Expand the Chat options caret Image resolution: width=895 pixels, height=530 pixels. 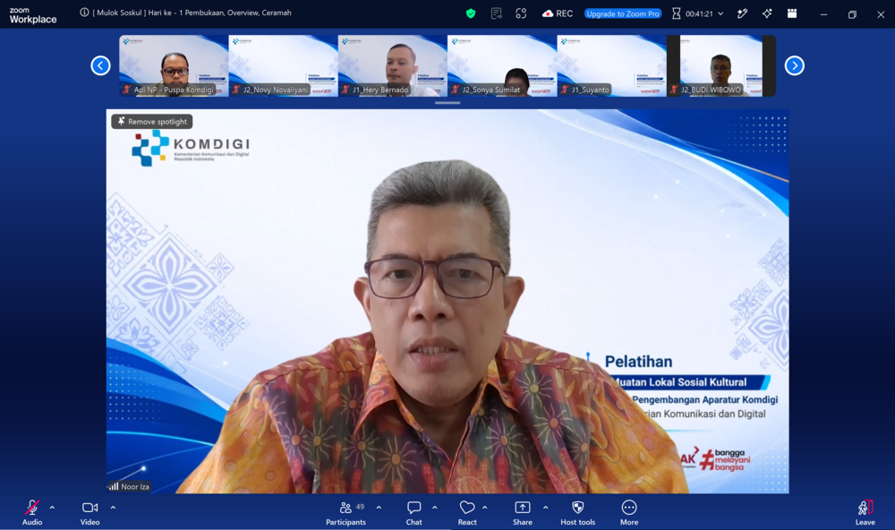click(434, 507)
